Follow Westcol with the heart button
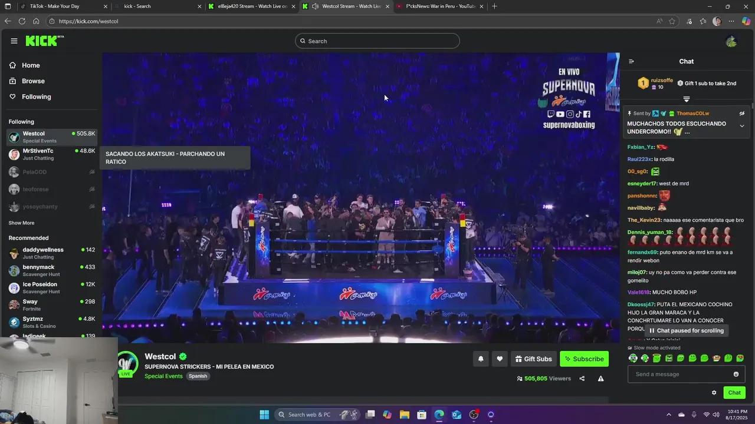The width and height of the screenshot is (755, 424). 500,359
